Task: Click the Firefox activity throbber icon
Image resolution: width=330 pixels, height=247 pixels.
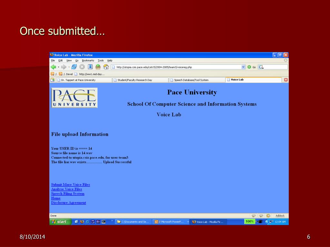Action: point(286,60)
